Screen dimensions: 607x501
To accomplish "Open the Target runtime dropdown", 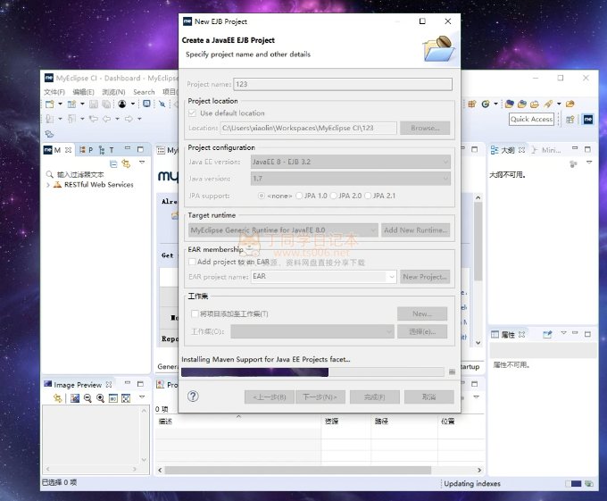I will [283, 230].
